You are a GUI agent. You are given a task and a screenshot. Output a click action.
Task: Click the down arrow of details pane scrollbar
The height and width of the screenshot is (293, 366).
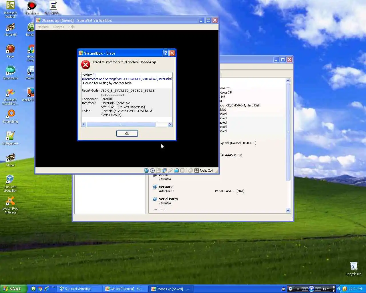point(288,211)
